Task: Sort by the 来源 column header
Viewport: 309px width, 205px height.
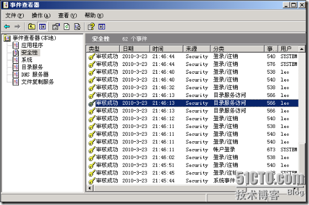Action: (197, 49)
